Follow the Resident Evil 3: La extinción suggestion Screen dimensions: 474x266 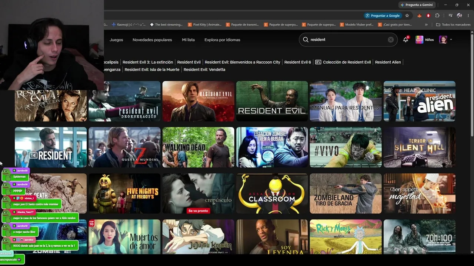pyautogui.click(x=148, y=62)
